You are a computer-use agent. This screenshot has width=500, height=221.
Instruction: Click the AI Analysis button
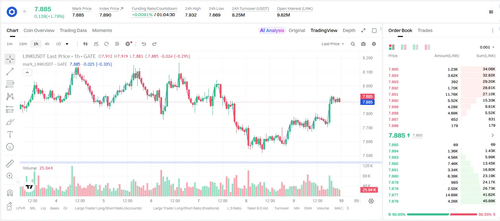[272, 30]
